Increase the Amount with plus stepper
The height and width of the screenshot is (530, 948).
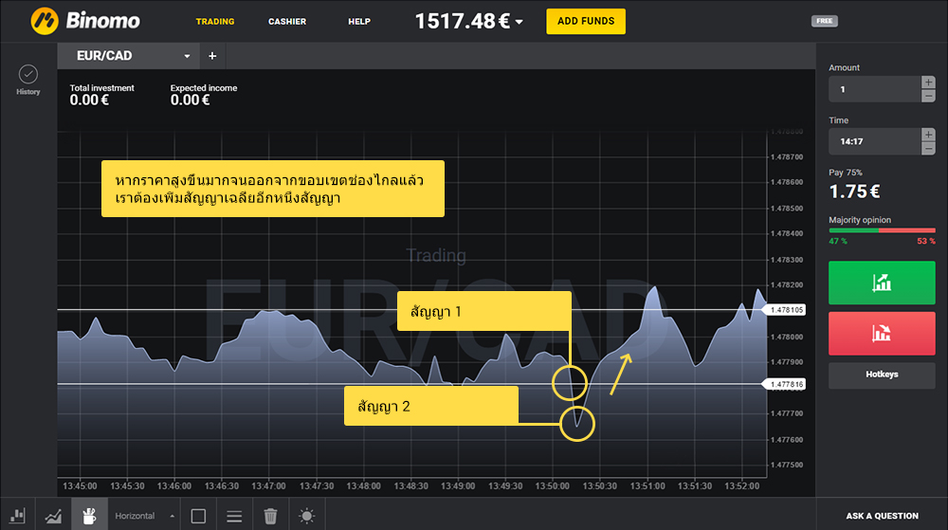coord(928,82)
